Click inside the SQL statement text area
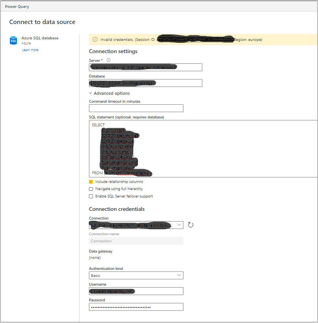 [x=203, y=149]
